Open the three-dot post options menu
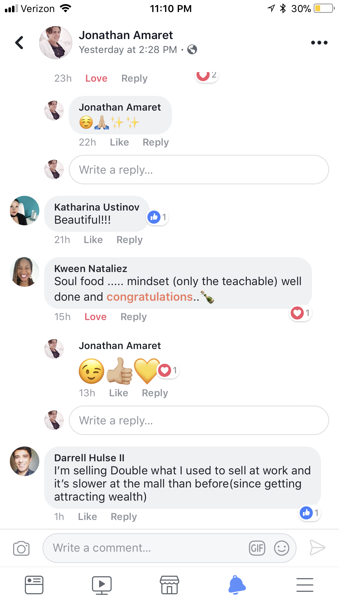The height and width of the screenshot is (603, 339). click(319, 43)
